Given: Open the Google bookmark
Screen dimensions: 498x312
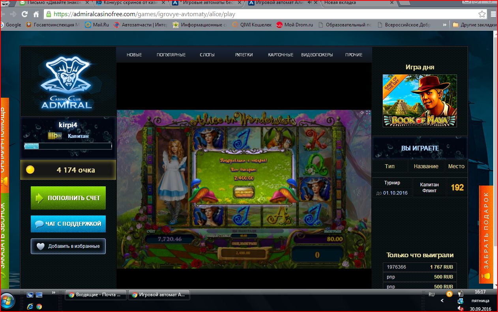Looking at the screenshot, I should [11, 24].
